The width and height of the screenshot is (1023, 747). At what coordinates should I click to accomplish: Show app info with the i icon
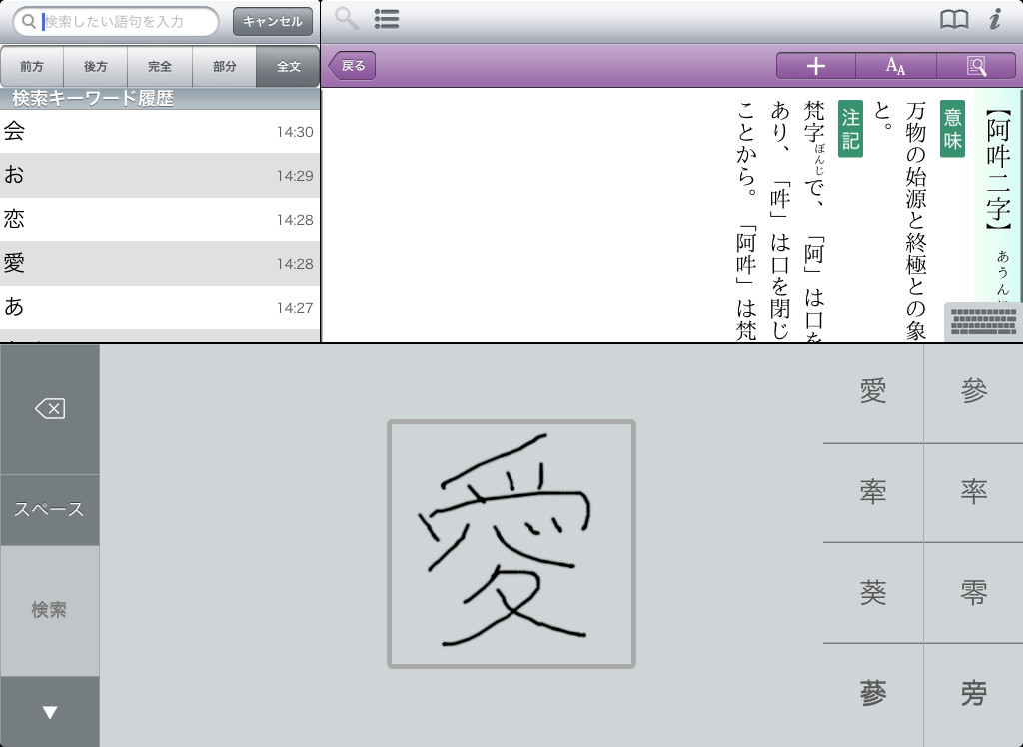tap(995, 19)
